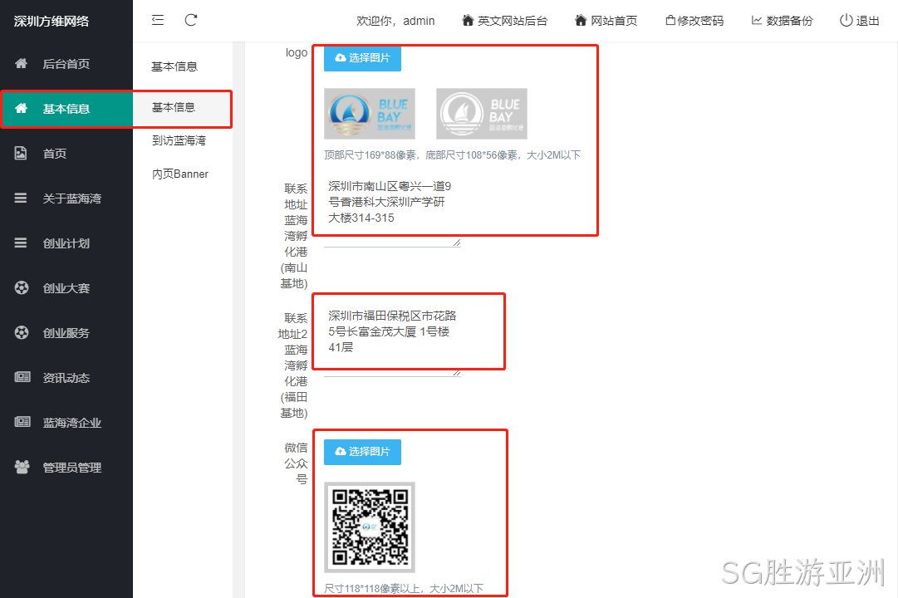
Task: Click the ball icon beside 创业大赛
Action: pyautogui.click(x=22, y=287)
